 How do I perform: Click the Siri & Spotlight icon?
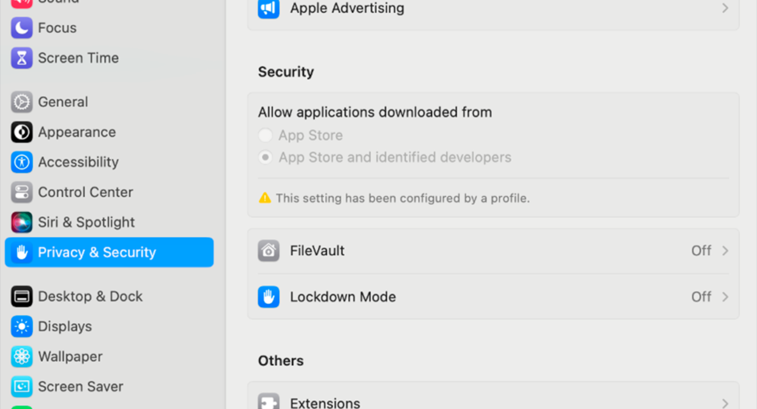[x=22, y=222]
